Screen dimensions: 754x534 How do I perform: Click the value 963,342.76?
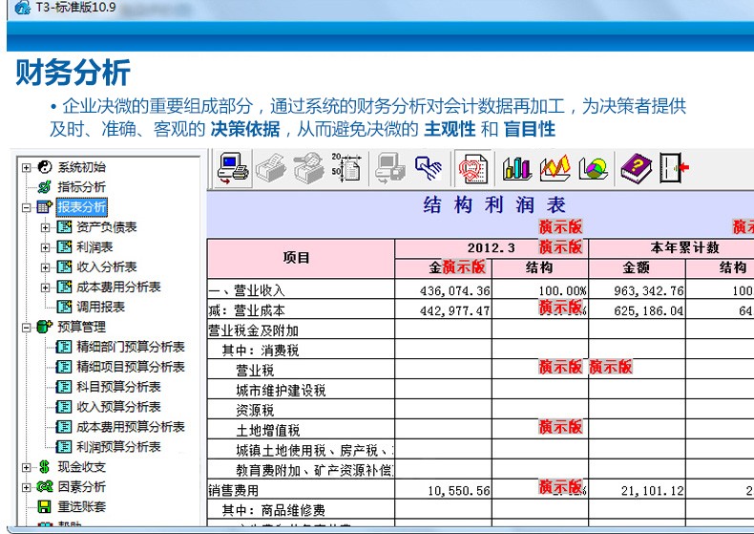click(x=649, y=291)
